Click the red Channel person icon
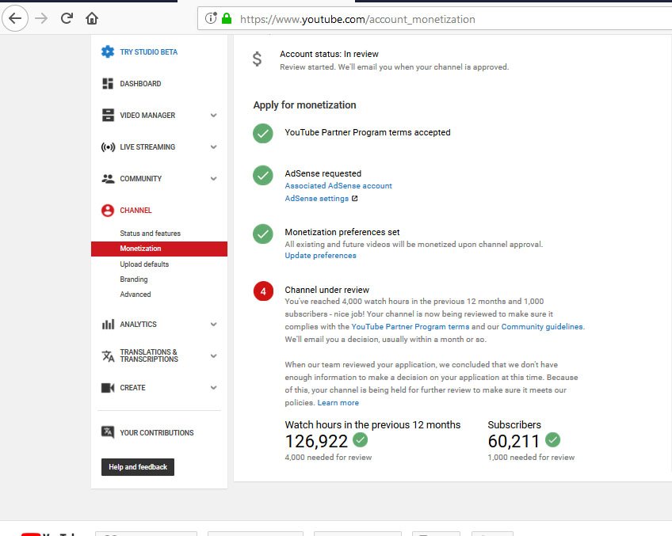Viewport: 672px width, 536px height. 108,211
